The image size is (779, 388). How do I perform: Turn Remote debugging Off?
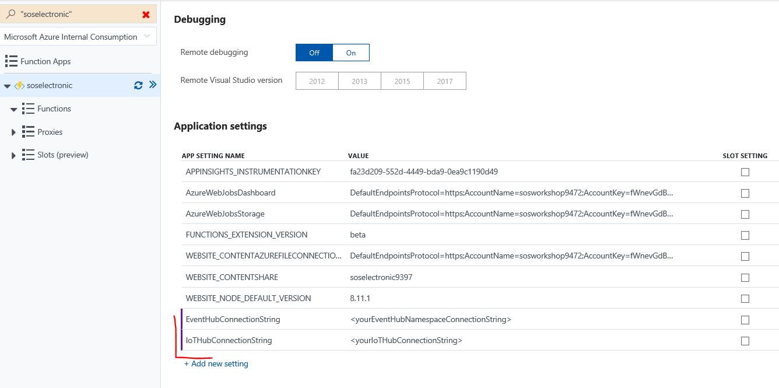314,53
